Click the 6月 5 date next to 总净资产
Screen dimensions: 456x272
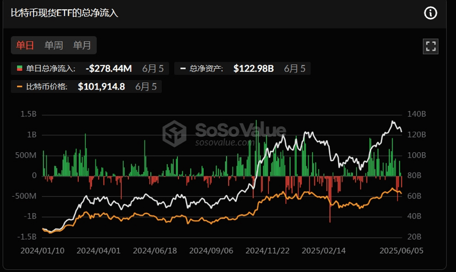(x=295, y=69)
